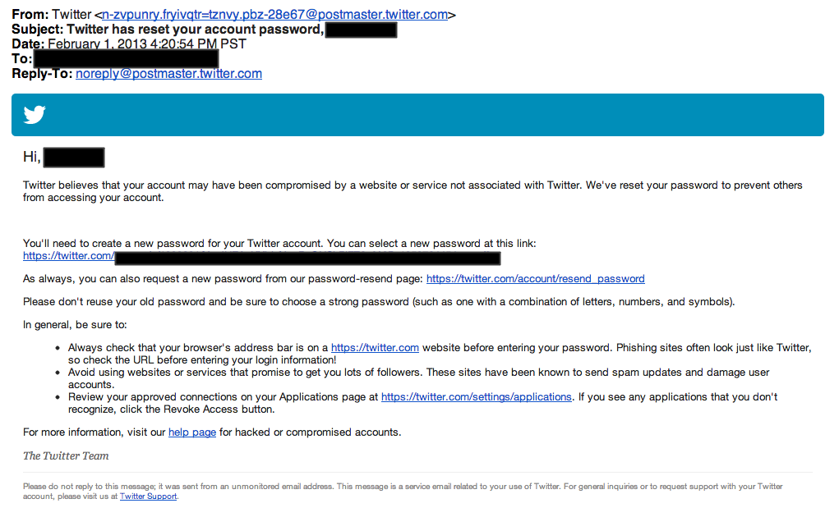Click the https://twitter.com link in first bullet
The image size is (839, 517).
(375, 348)
